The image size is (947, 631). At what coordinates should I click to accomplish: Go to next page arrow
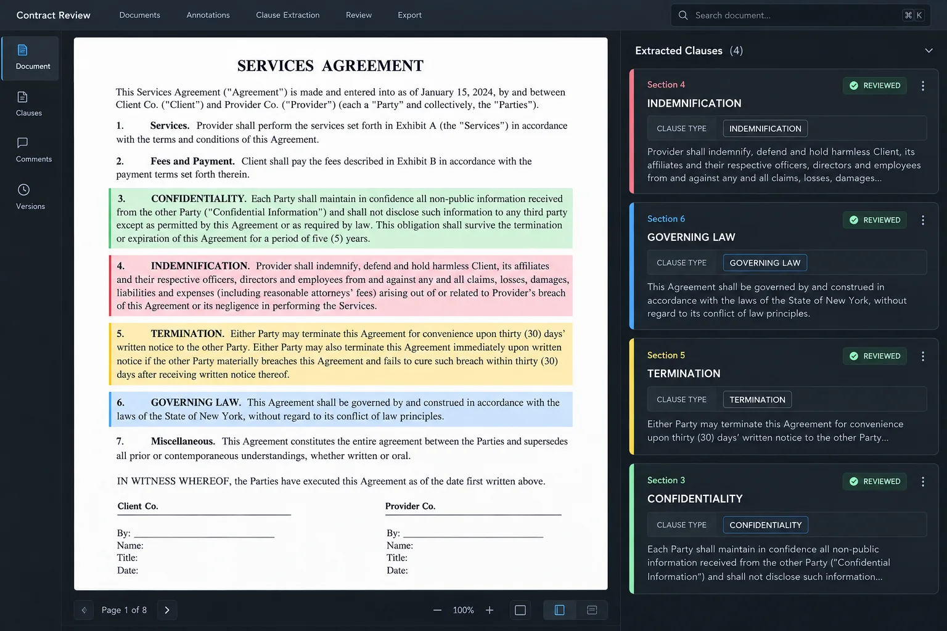(x=167, y=610)
